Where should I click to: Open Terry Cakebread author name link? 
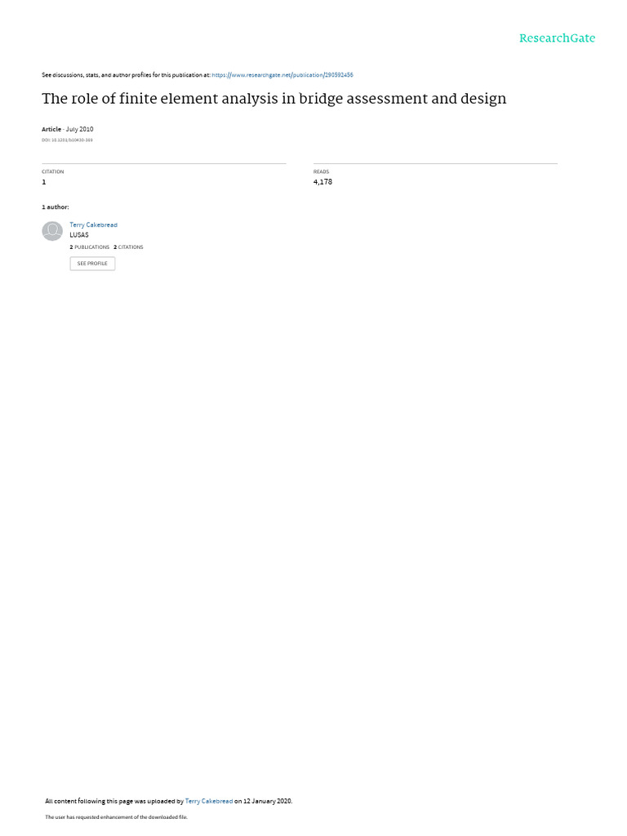click(x=93, y=225)
